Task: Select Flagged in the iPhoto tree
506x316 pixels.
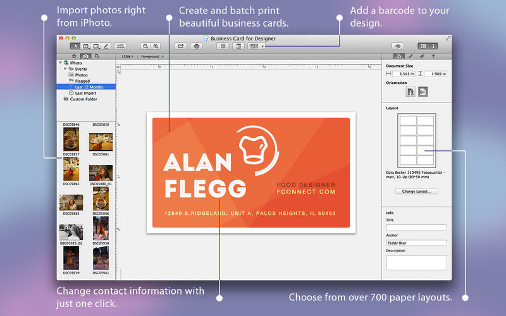Action: tap(82, 81)
